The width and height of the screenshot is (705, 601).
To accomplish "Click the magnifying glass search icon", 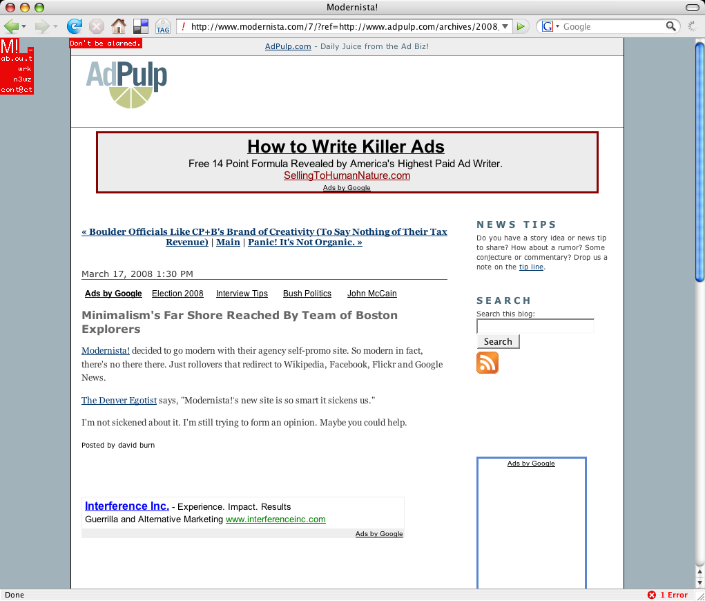I will [x=671, y=26].
